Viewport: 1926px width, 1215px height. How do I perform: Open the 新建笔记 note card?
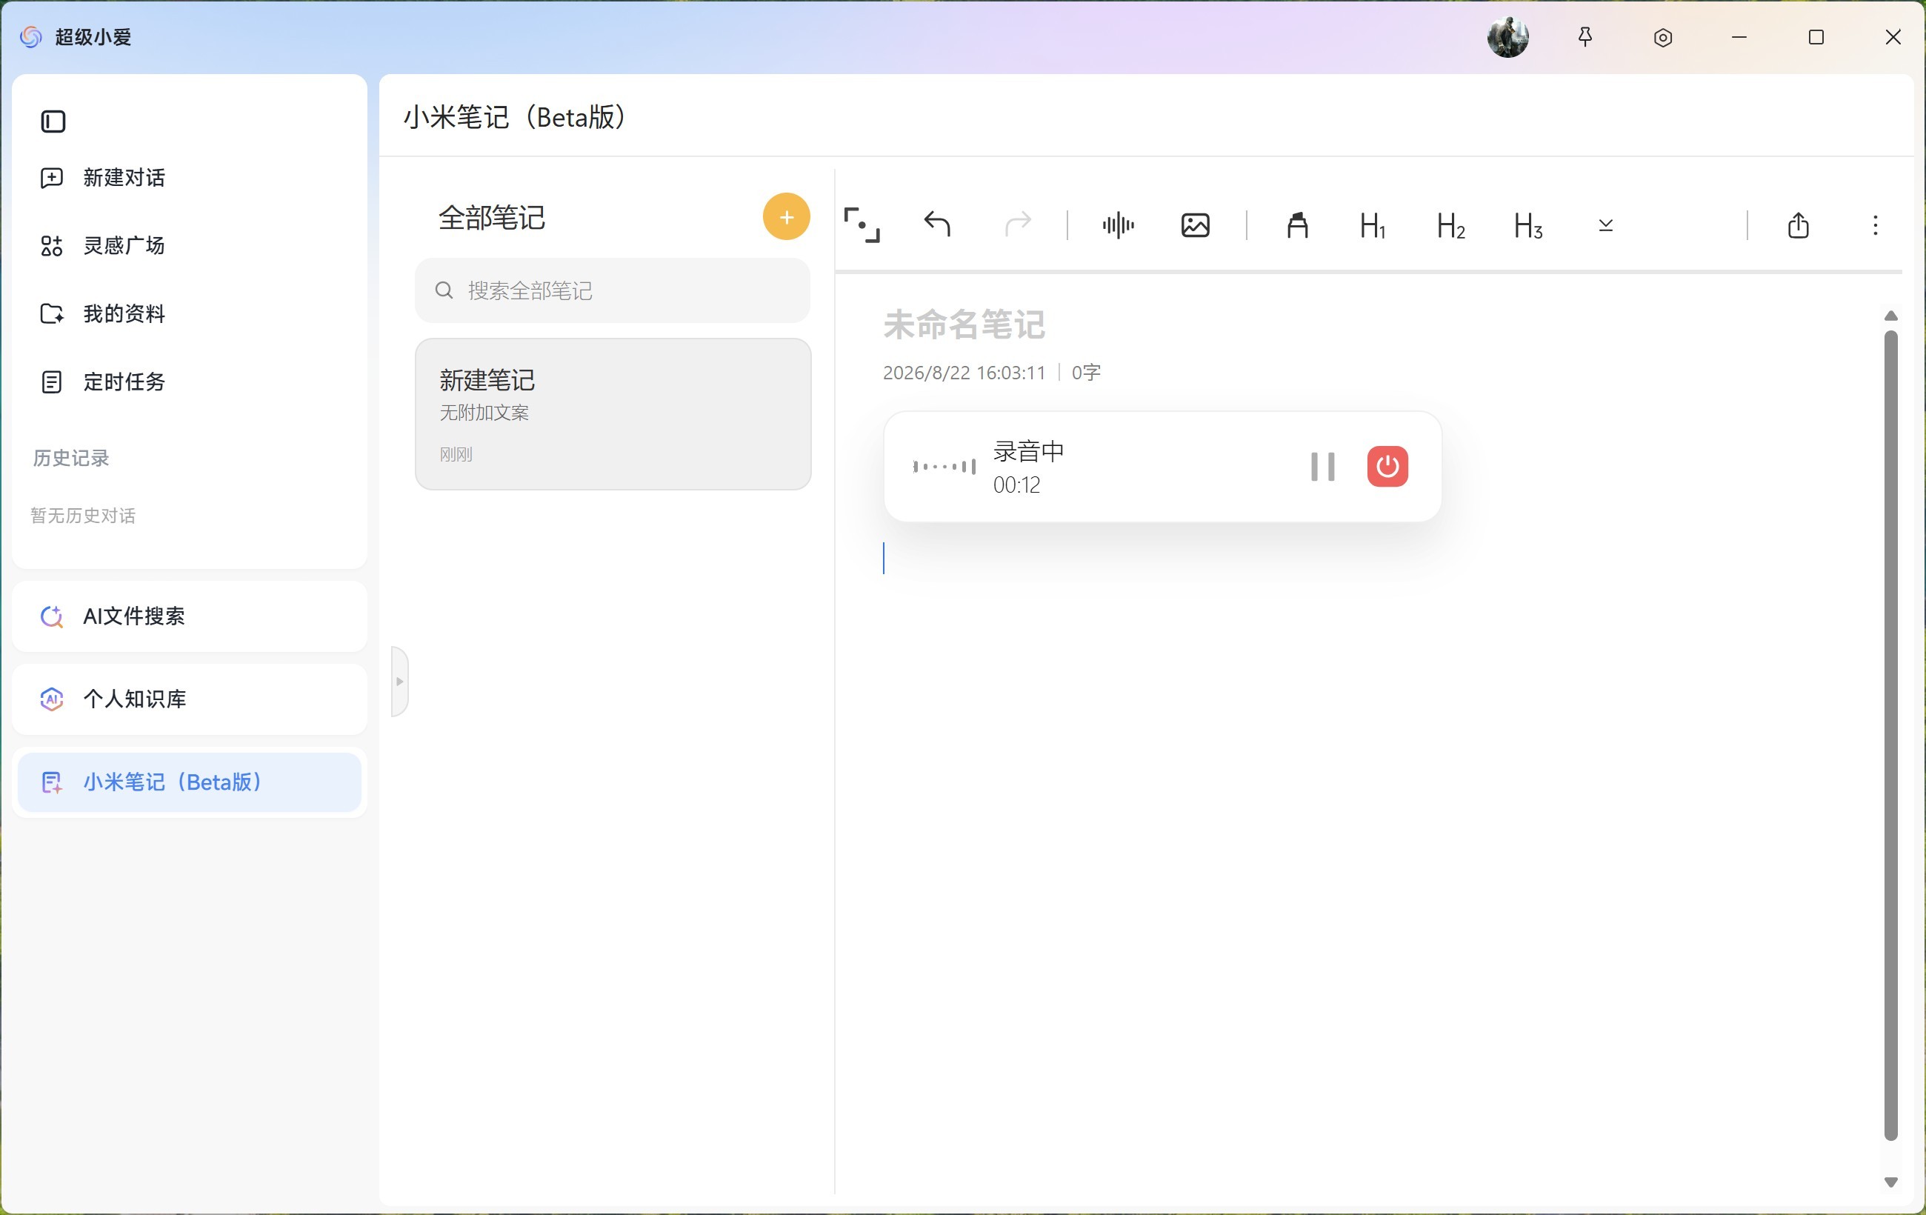(x=613, y=414)
